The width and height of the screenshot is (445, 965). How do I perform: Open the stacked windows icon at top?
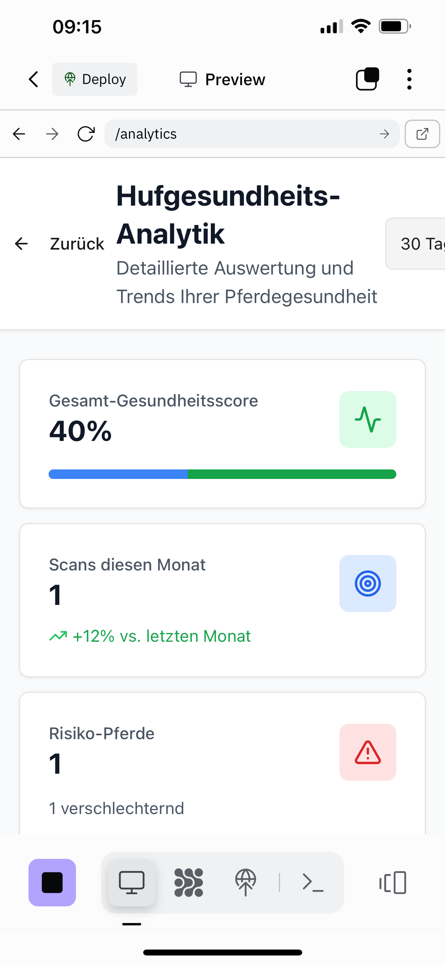(x=367, y=79)
